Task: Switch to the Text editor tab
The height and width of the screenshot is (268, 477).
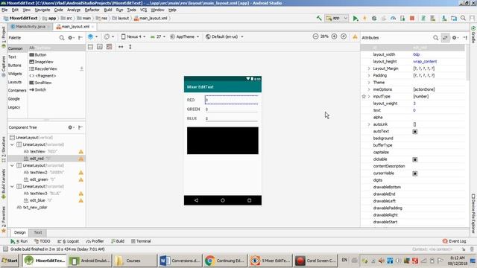Action: (38, 232)
